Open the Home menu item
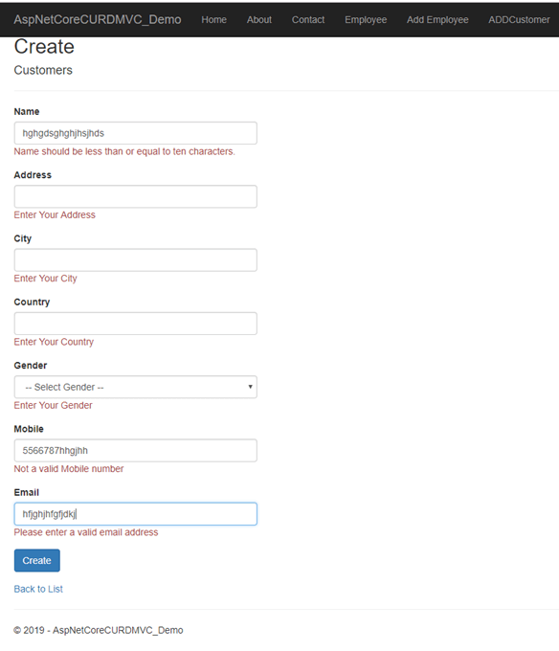Viewport: 559px width, 651px height. (213, 19)
